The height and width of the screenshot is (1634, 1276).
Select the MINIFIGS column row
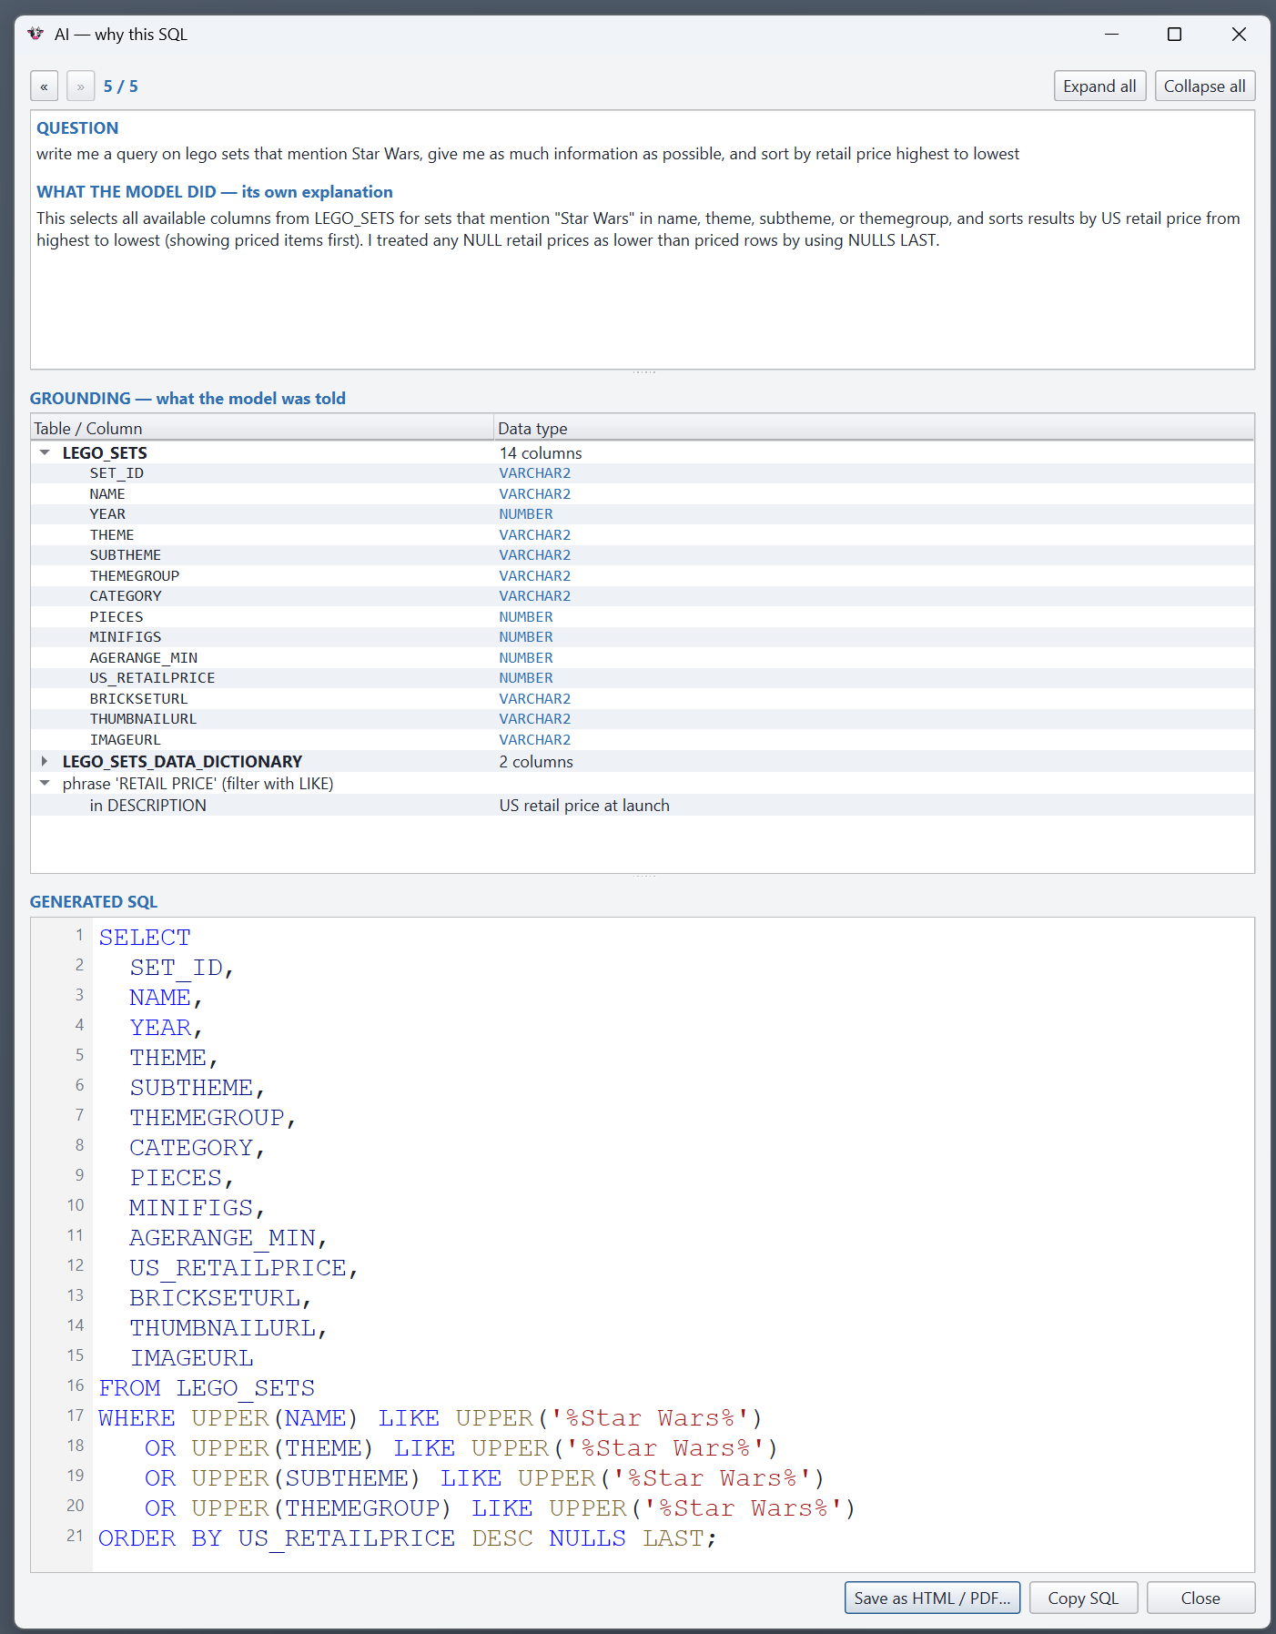(x=643, y=637)
